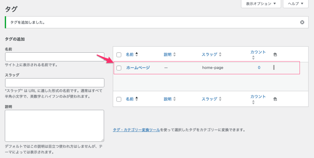The height and width of the screenshot is (158, 314).
Task: Dismiss the タグを追加しました notice
Action: pyautogui.click(x=302, y=22)
